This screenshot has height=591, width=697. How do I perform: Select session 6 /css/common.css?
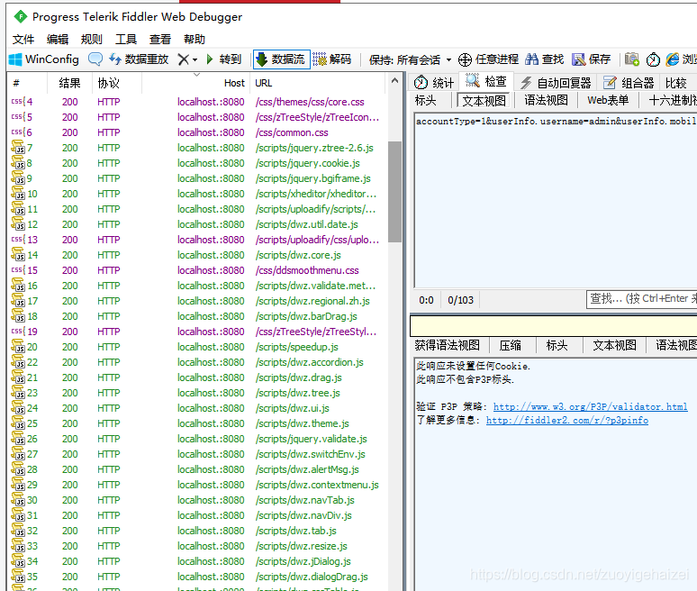[x=197, y=132]
